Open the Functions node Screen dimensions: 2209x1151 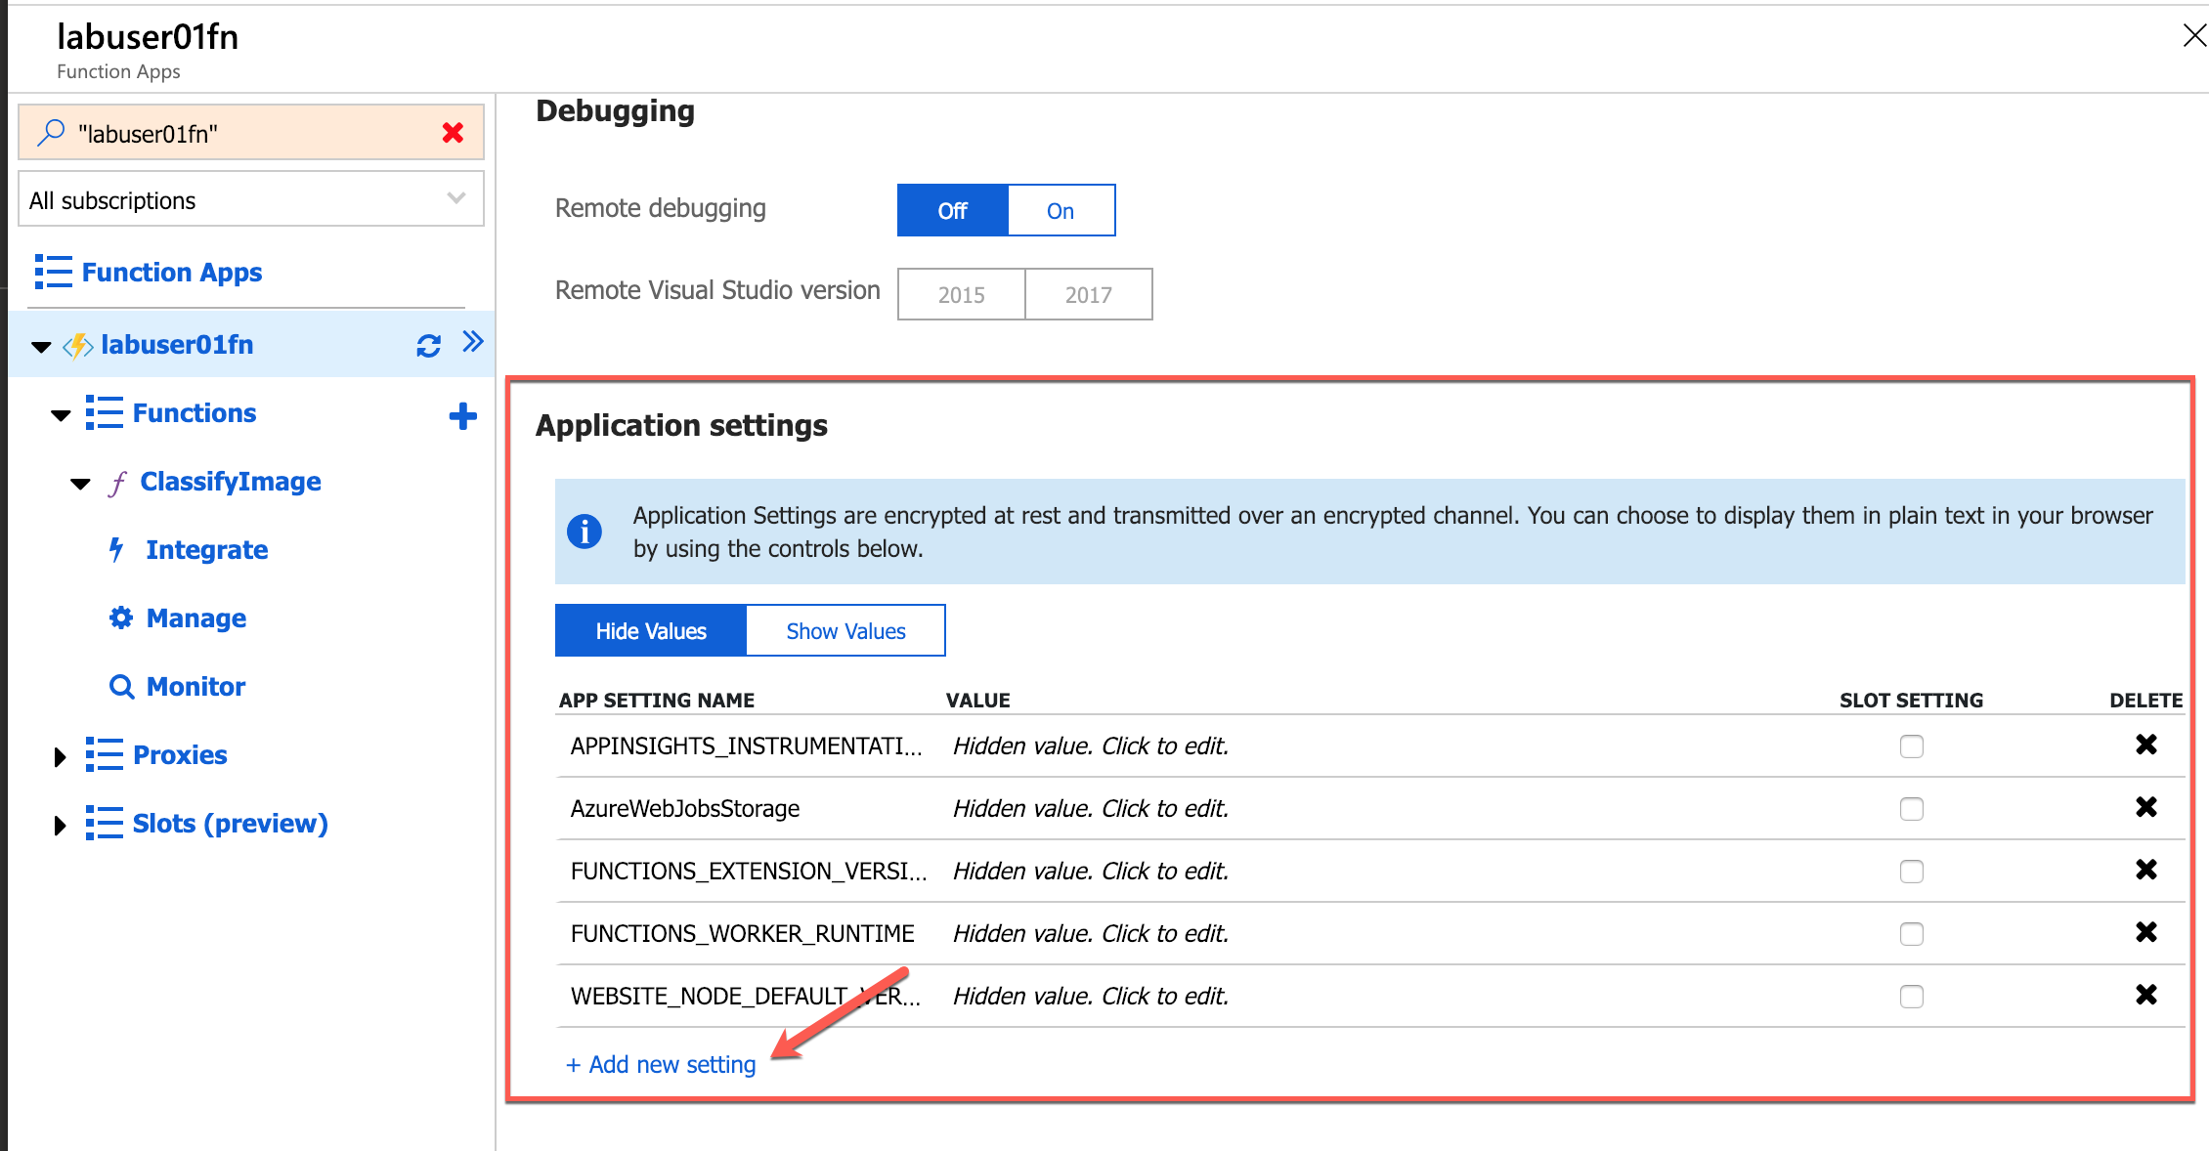pos(195,412)
